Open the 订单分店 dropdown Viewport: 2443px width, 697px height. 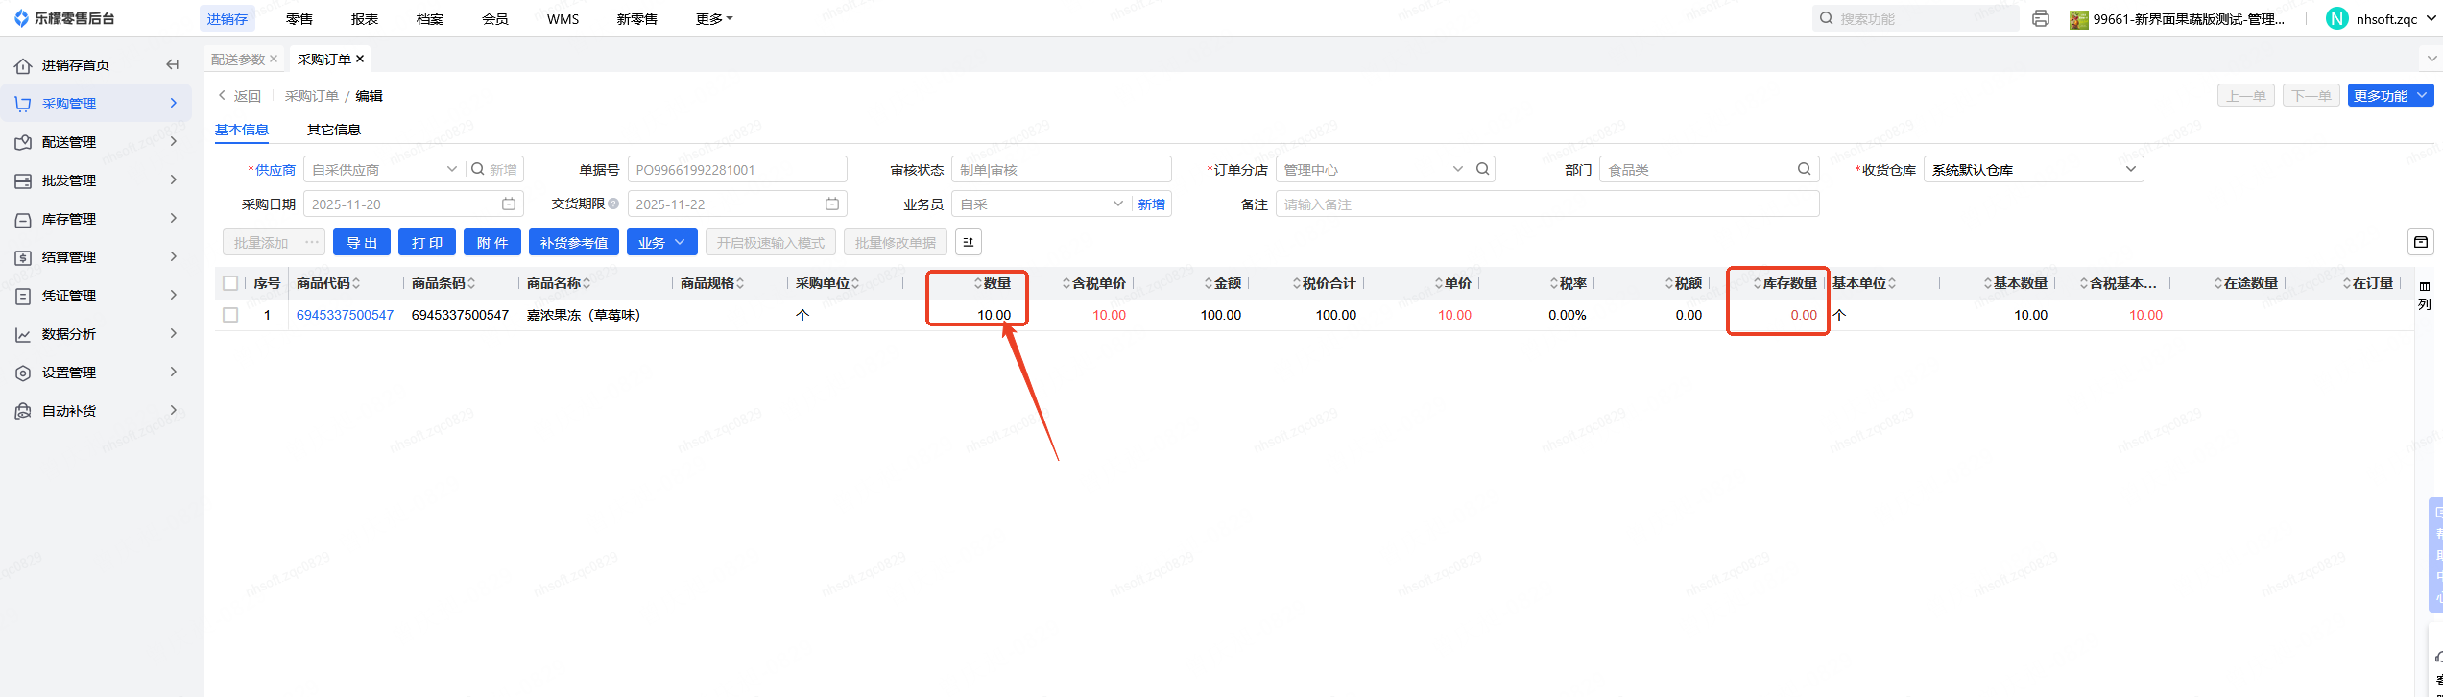point(1458,169)
